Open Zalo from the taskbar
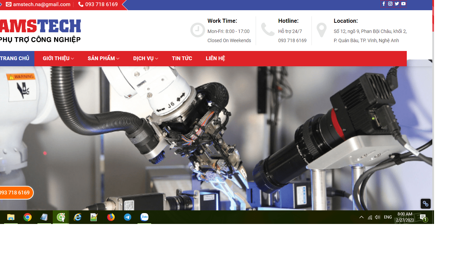This screenshot has height=261, width=465. [x=145, y=217]
